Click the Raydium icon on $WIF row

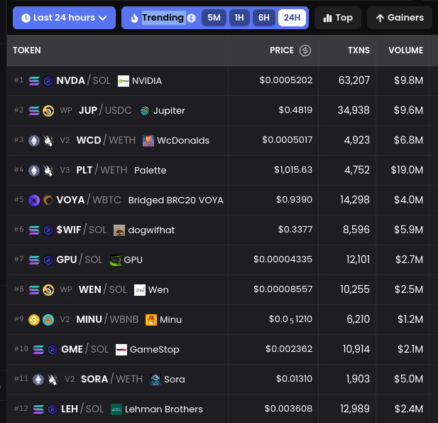[48, 230]
